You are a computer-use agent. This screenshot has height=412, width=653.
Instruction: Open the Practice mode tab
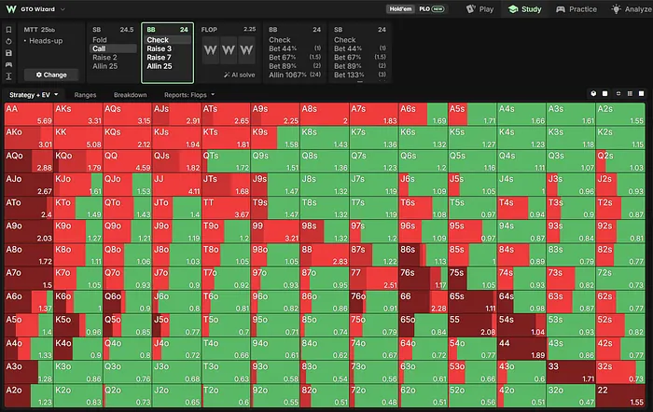pos(577,9)
